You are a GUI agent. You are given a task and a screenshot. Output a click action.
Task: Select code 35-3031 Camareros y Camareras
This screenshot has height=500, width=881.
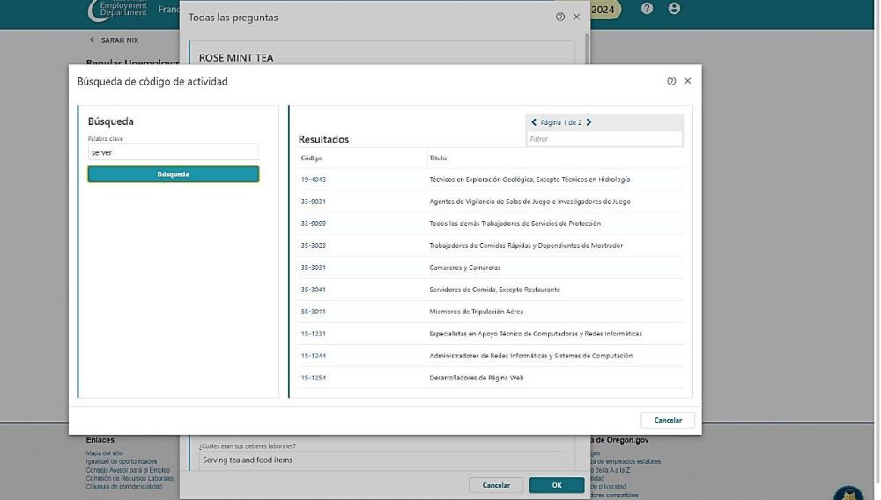pyautogui.click(x=313, y=268)
